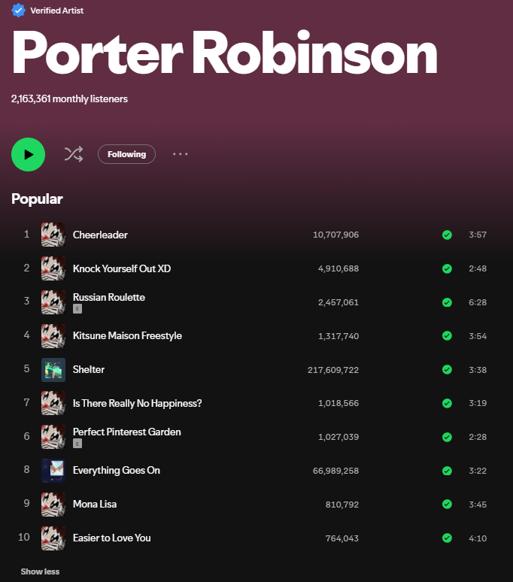Select the Perfect Pinterest Garden title
513x582 pixels.
tap(127, 432)
